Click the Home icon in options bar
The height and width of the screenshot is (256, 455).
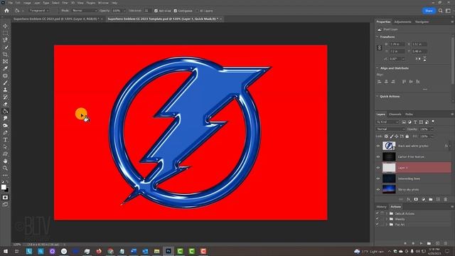pyautogui.click(x=6, y=11)
